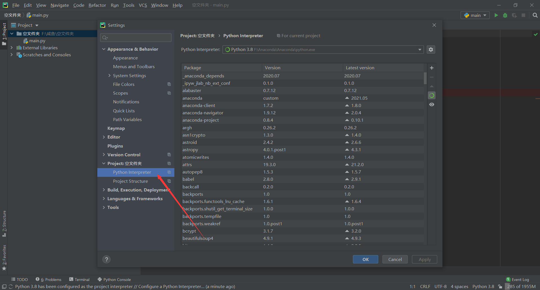
Task: Open the Help menu
Action: 177,5
